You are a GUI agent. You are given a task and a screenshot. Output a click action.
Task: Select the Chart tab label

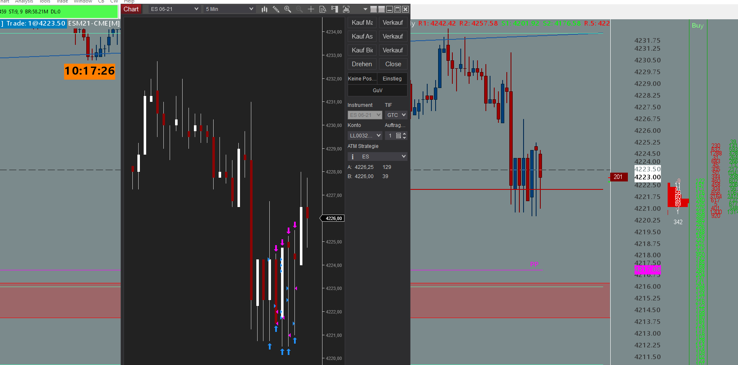(131, 9)
